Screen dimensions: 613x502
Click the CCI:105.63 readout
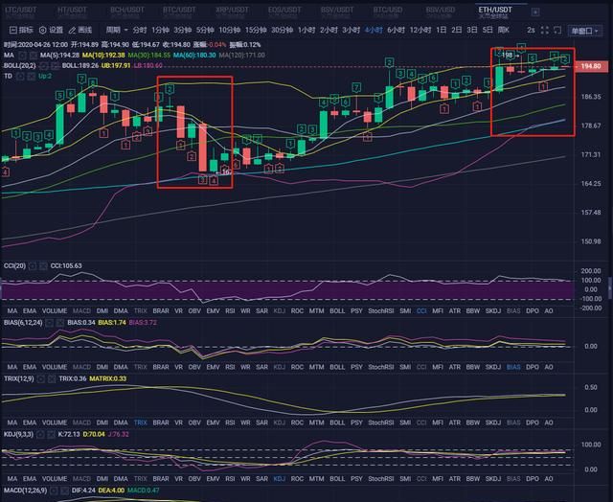coord(66,266)
